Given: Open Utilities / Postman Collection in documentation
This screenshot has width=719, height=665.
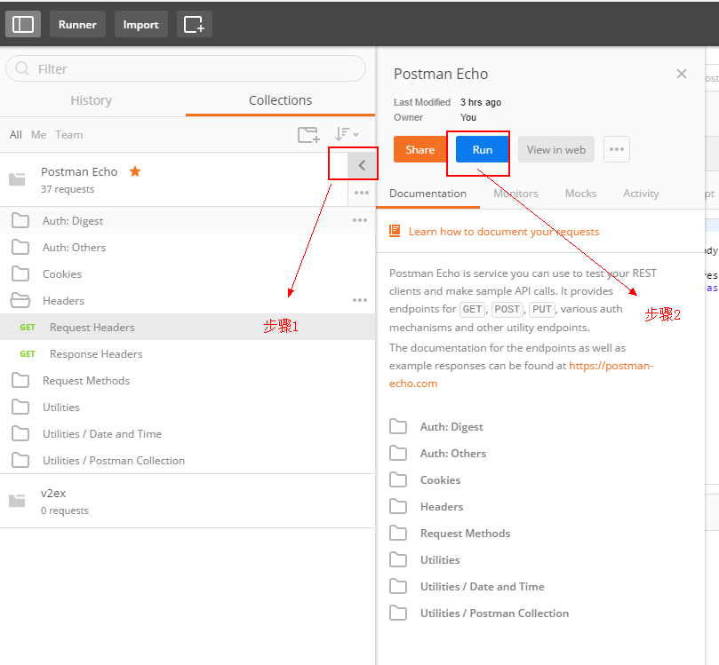Looking at the screenshot, I should tap(494, 613).
